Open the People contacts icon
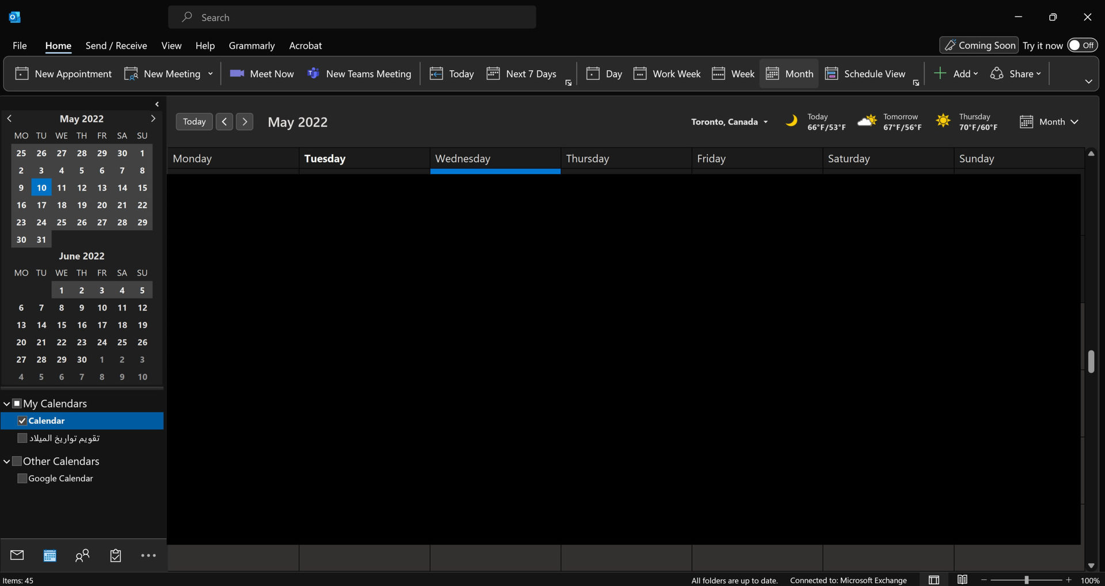This screenshot has height=586, width=1105. pos(82,555)
